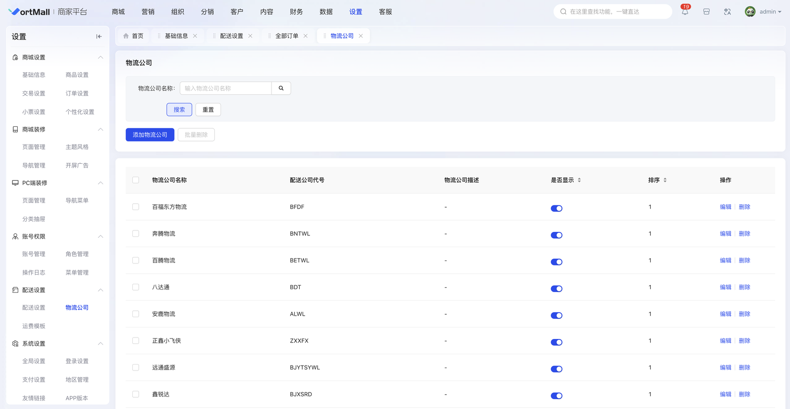Close the 基础信息 tab
This screenshot has width=790, height=409.
tap(196, 36)
